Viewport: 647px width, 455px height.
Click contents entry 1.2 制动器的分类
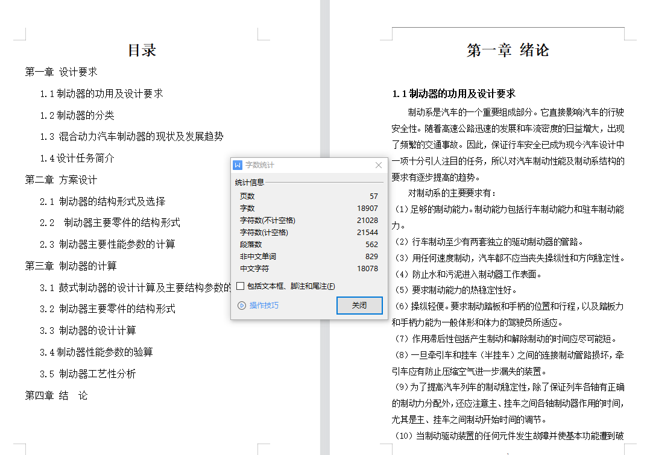[x=77, y=115]
